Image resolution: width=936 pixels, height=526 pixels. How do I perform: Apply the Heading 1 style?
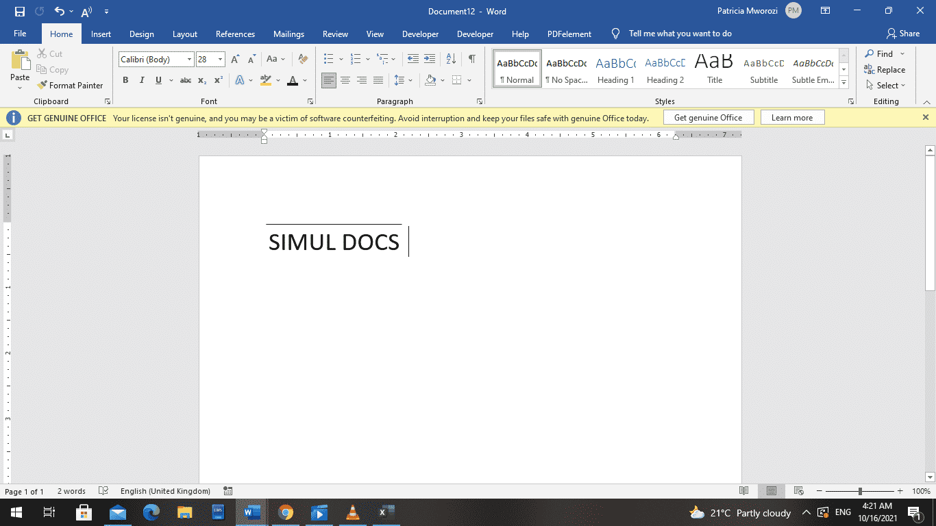615,68
